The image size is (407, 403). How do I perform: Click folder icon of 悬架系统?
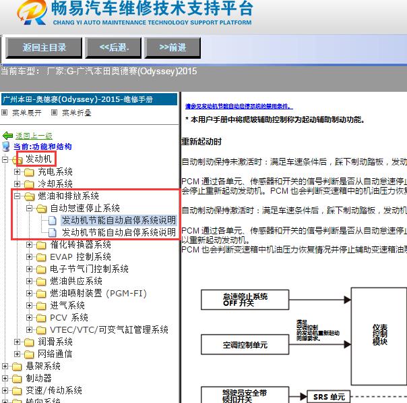[x=17, y=367]
